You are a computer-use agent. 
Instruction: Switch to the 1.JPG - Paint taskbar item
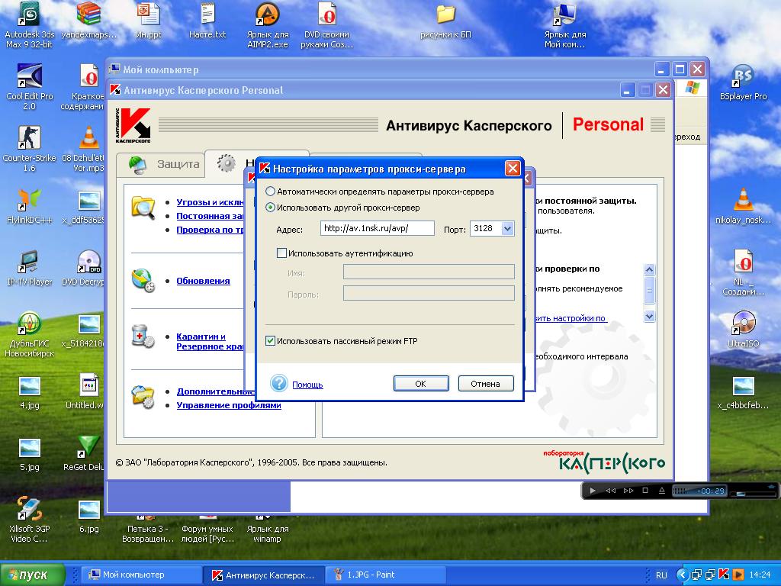[x=371, y=575]
